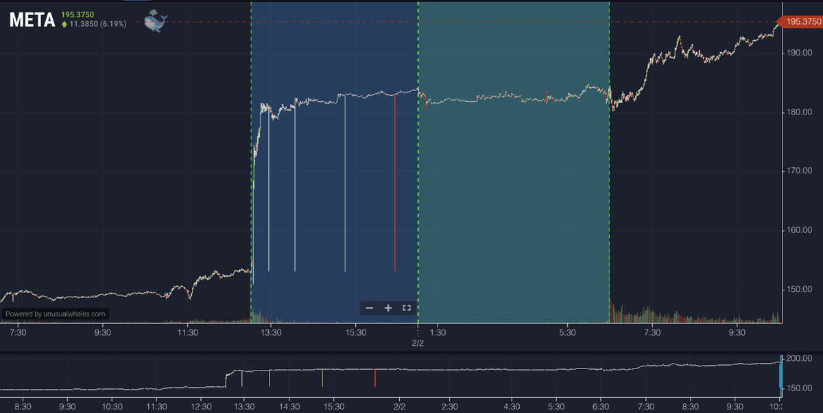Viewport: 823px width, 413px height.
Task: Zoom out using the minus icon
Action: pos(369,308)
